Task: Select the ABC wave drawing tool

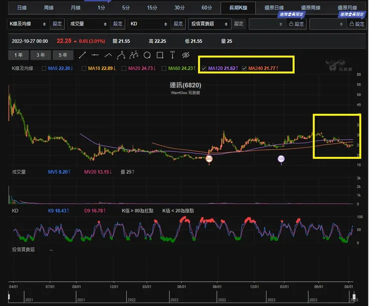Action: coord(121,55)
